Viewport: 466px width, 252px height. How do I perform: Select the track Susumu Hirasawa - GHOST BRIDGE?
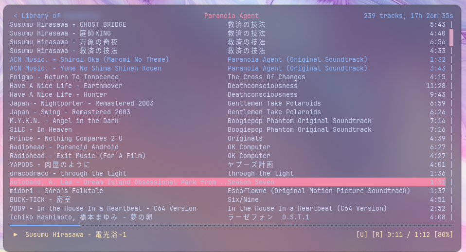pyautogui.click(x=68, y=24)
